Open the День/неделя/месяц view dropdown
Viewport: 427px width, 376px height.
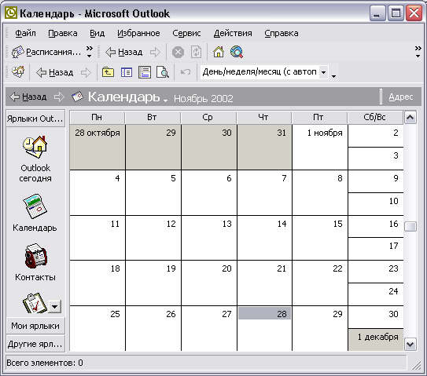[323, 72]
